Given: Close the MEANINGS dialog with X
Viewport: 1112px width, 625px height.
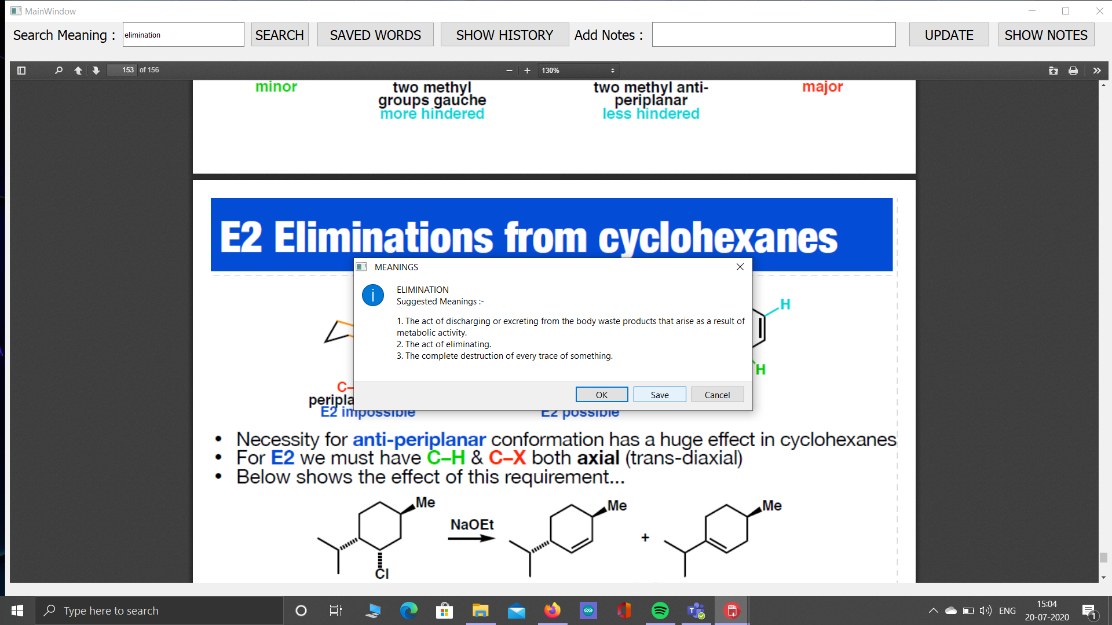Looking at the screenshot, I should tap(740, 267).
